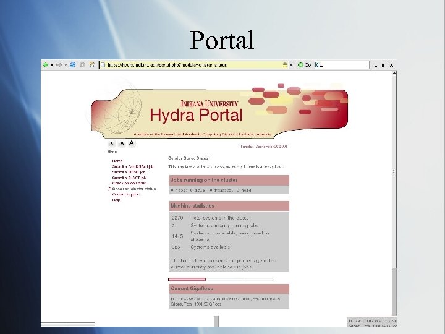This screenshot has height=334, width=445.
Task: Open the Check on cluster status link
Action: (134, 189)
